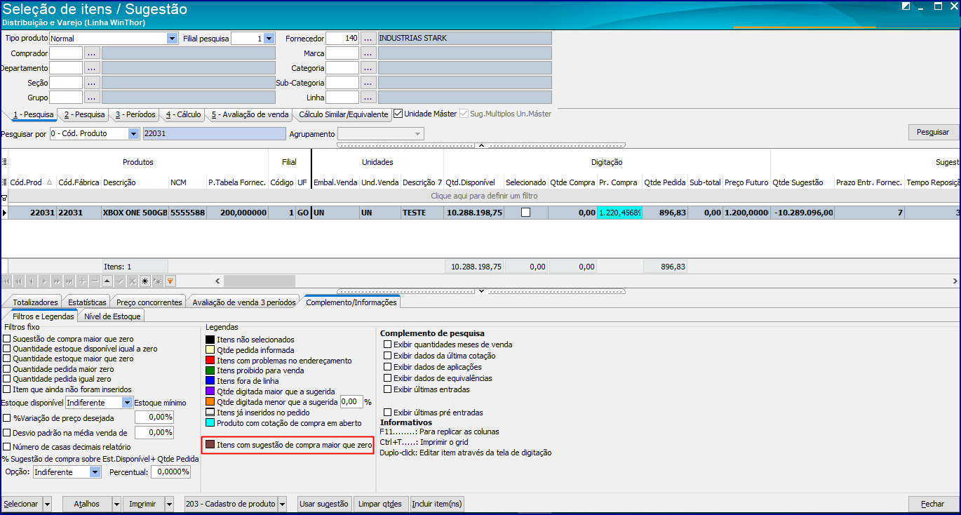961x515 pixels.
Task: Collapse bottom panel using splitter down arrow
Action: (480, 290)
